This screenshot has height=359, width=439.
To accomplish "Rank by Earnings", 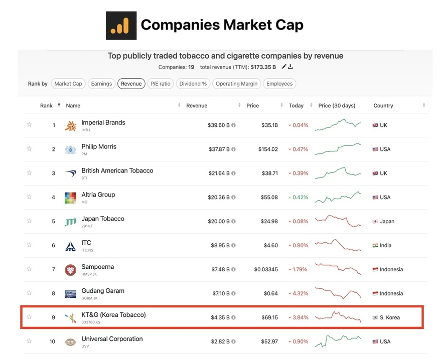I will (101, 84).
